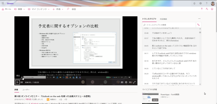The width and height of the screenshot is (217, 104).
Task: Click the トランスクリプトの検索 field
Action: 169,25
